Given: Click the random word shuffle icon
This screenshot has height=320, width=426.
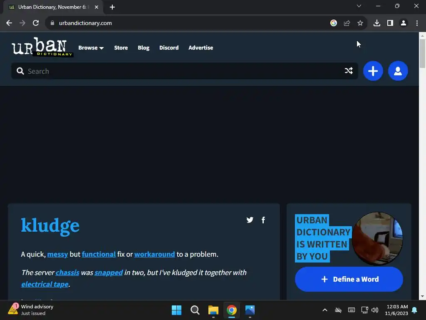Looking at the screenshot, I should click(x=349, y=71).
